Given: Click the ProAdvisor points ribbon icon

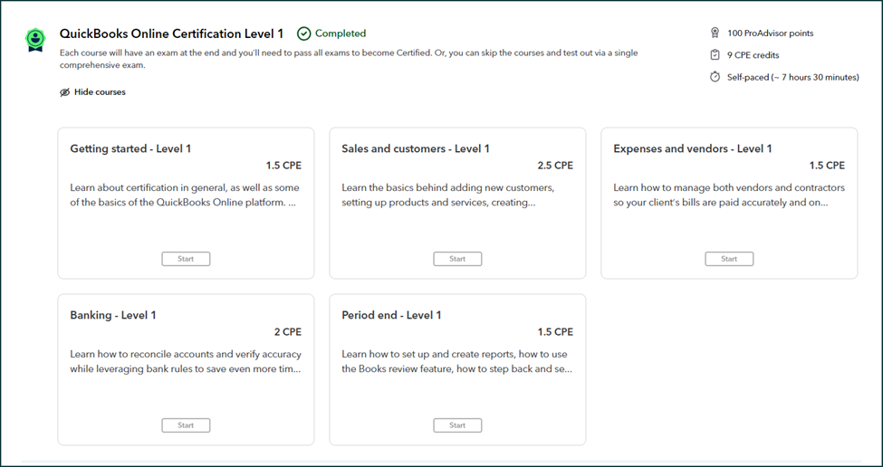Looking at the screenshot, I should 715,33.
